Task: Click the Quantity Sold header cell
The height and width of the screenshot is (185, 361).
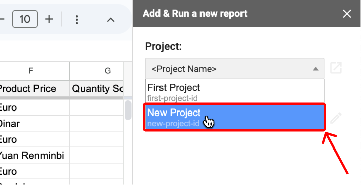Action: point(97,89)
